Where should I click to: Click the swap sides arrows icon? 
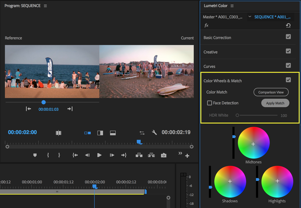(142, 133)
